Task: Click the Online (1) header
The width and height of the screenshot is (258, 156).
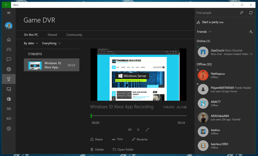Action: click(203, 41)
